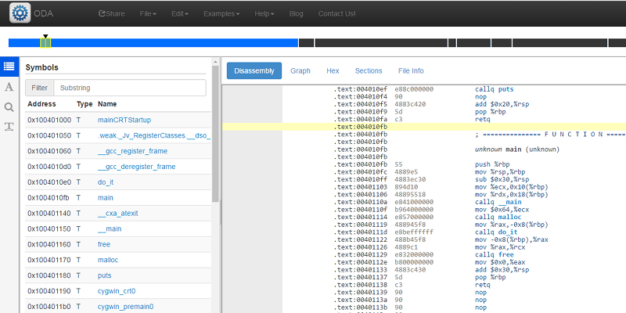Click the blue section of the binary overview bar

click(172, 42)
